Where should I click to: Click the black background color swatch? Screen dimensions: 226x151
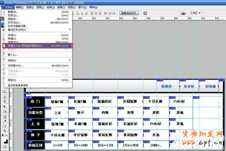[x=6, y=141]
